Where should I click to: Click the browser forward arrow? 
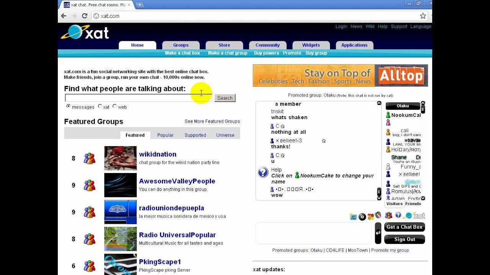click(x=74, y=16)
